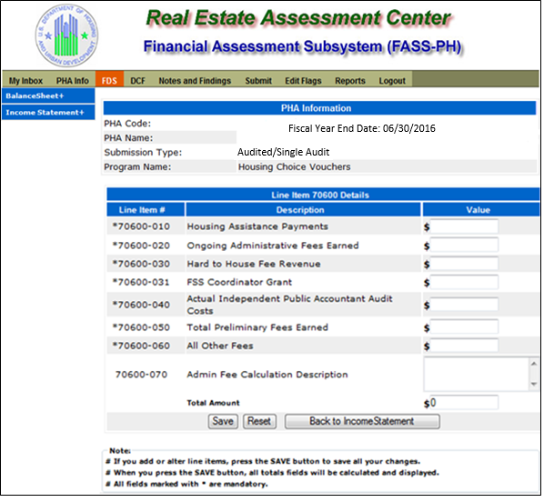Click the All Other Fees value field
544x502 pixels.
(464, 346)
